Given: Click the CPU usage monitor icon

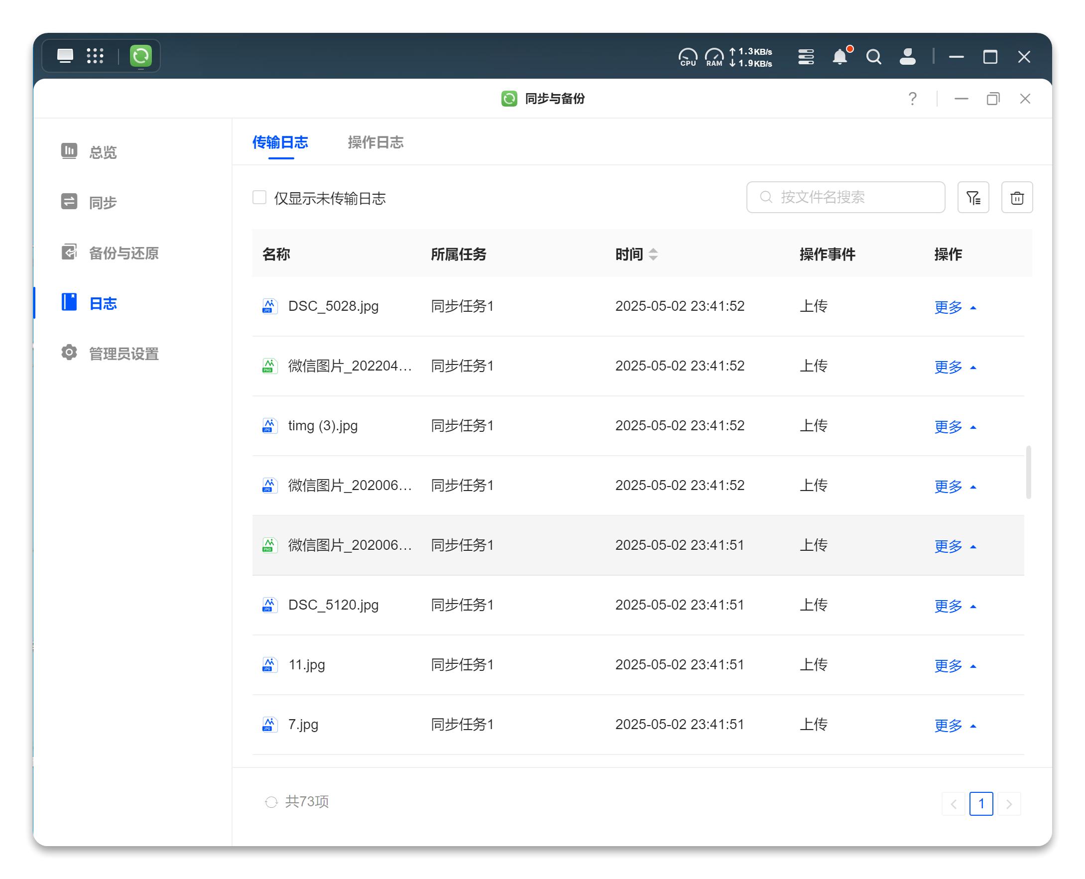Looking at the screenshot, I should (x=687, y=56).
